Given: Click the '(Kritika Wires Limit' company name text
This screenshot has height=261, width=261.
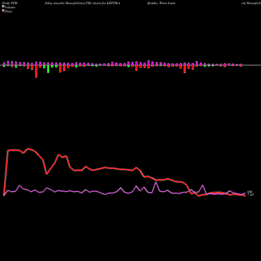Looking at the screenshot, I should point(161,3).
